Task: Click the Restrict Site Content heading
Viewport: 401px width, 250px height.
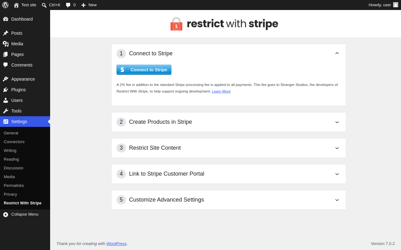Action: (x=155, y=148)
